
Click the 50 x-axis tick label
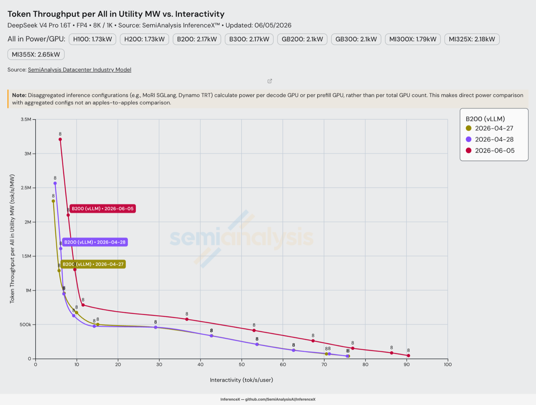coord(241,365)
